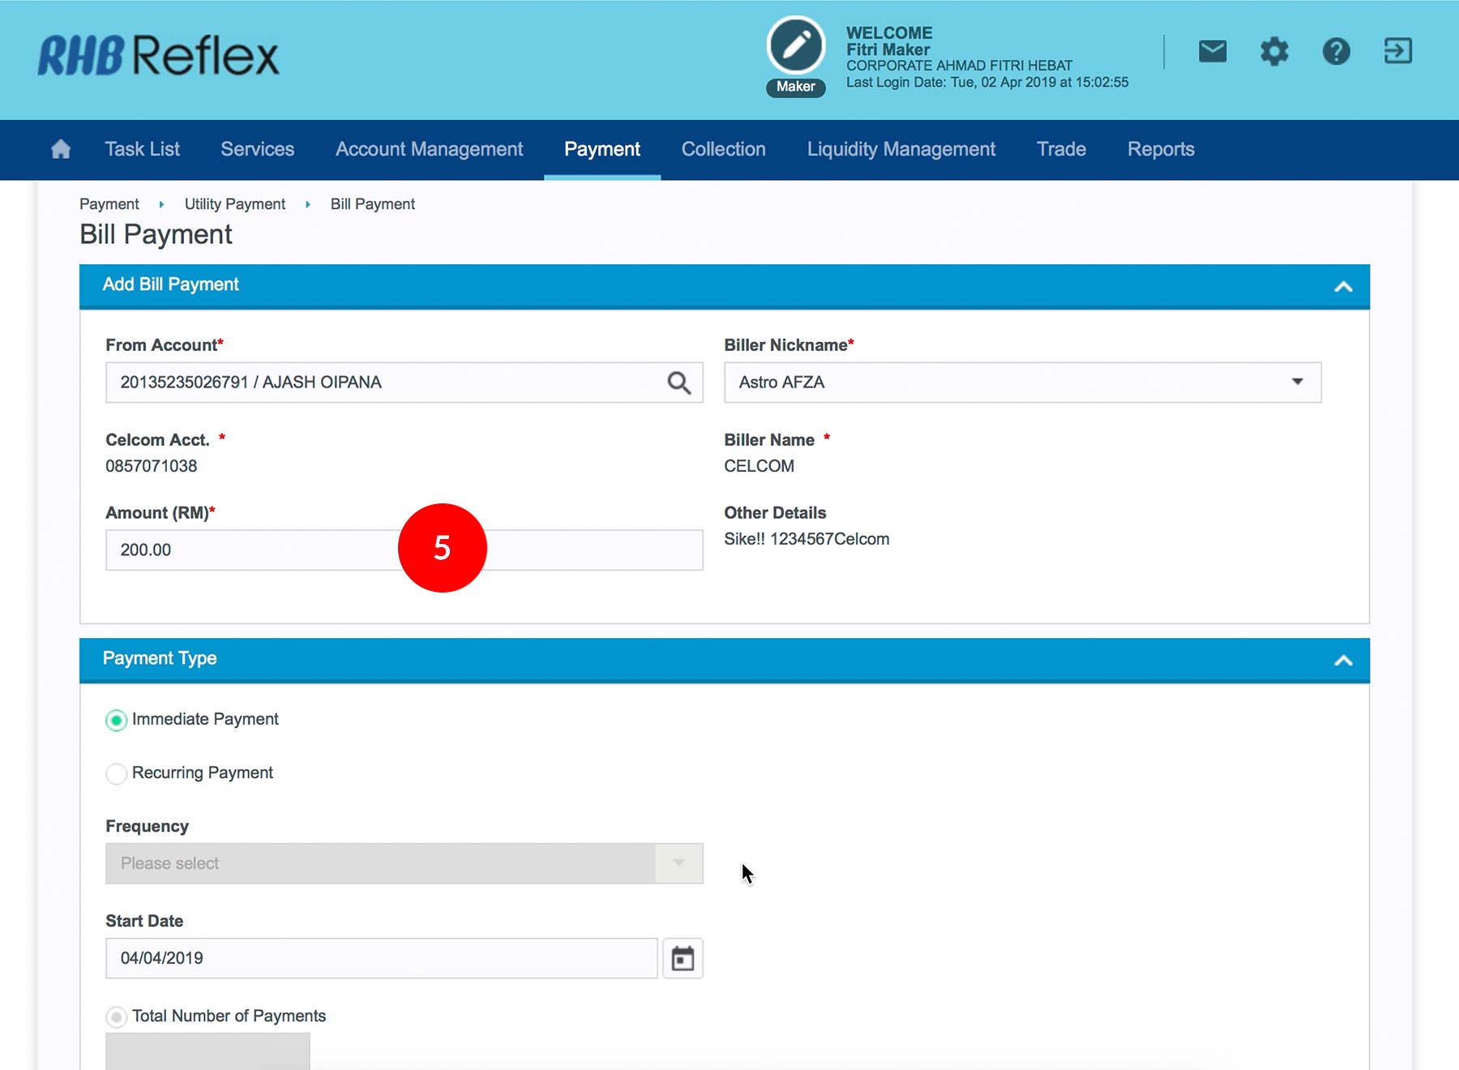The image size is (1459, 1070).
Task: Log out using the exit icon
Action: tap(1397, 52)
